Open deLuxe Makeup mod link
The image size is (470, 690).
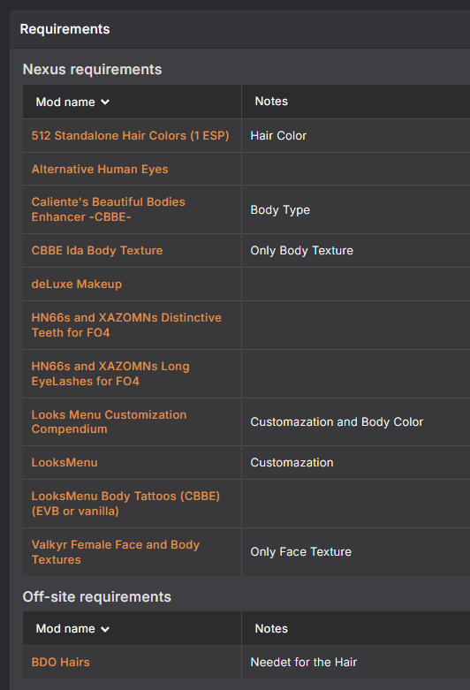pos(77,284)
